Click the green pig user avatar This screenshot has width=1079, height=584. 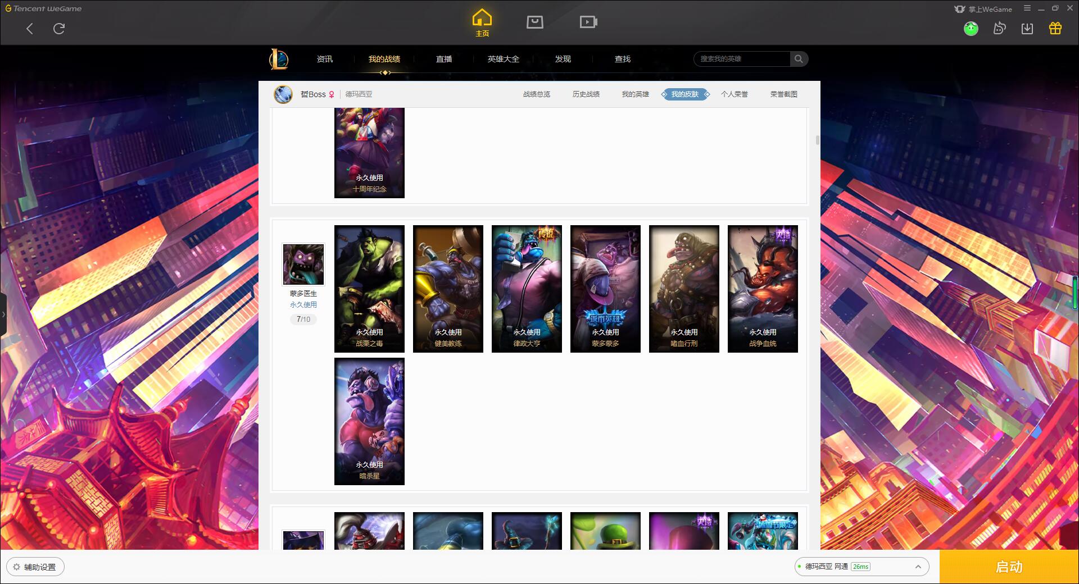pos(971,28)
